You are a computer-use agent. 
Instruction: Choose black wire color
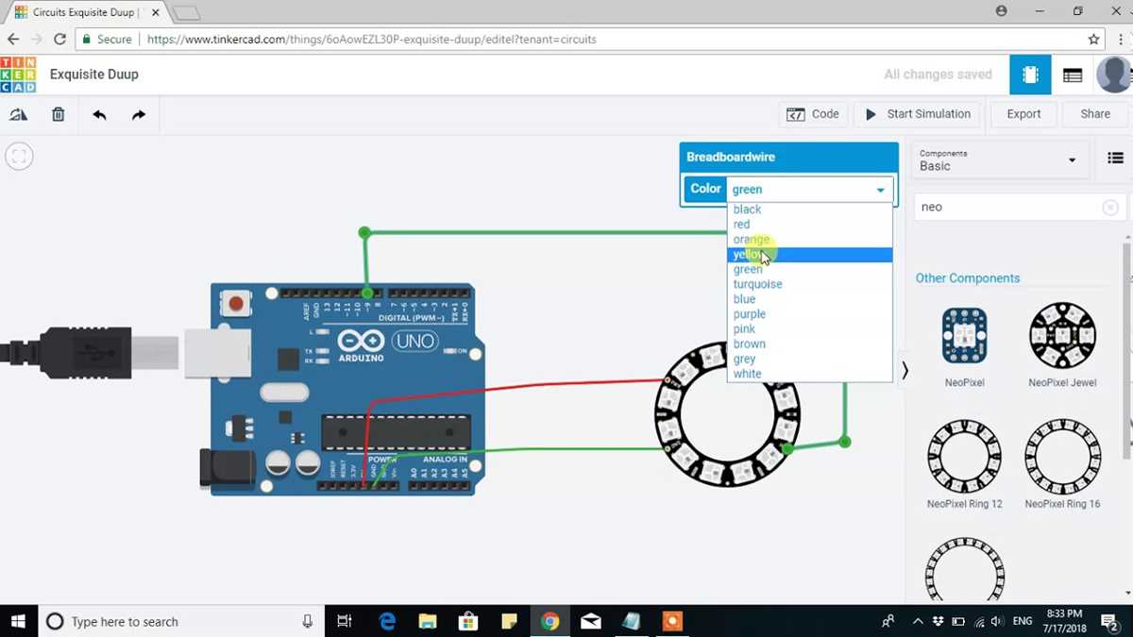point(810,210)
